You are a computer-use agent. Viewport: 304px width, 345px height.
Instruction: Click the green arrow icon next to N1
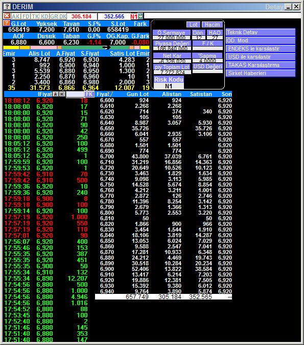(x=141, y=16)
